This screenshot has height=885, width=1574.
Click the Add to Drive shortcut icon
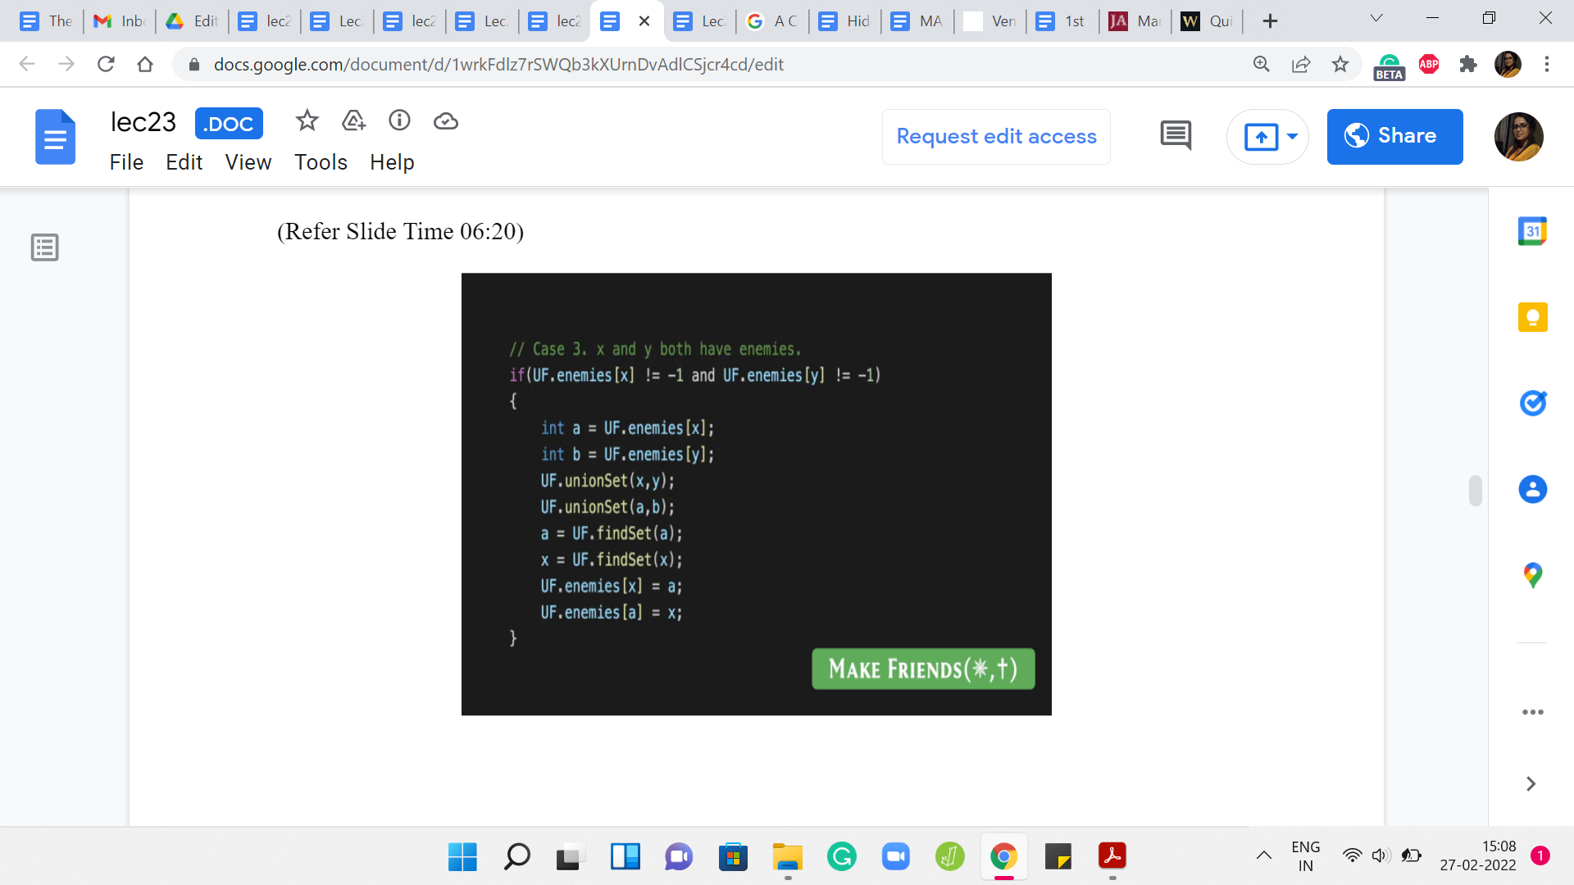(x=353, y=121)
